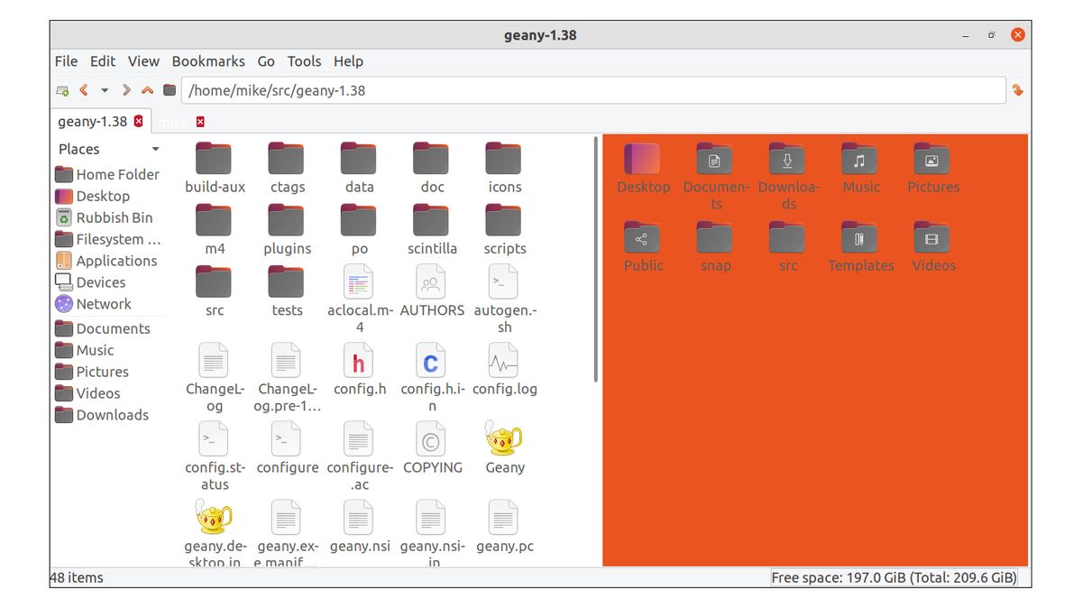
Task: Select the Network item in the sidebar
Action: click(x=101, y=304)
